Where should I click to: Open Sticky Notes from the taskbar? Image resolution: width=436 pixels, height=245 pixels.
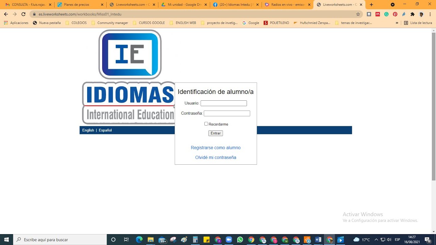pos(206,240)
